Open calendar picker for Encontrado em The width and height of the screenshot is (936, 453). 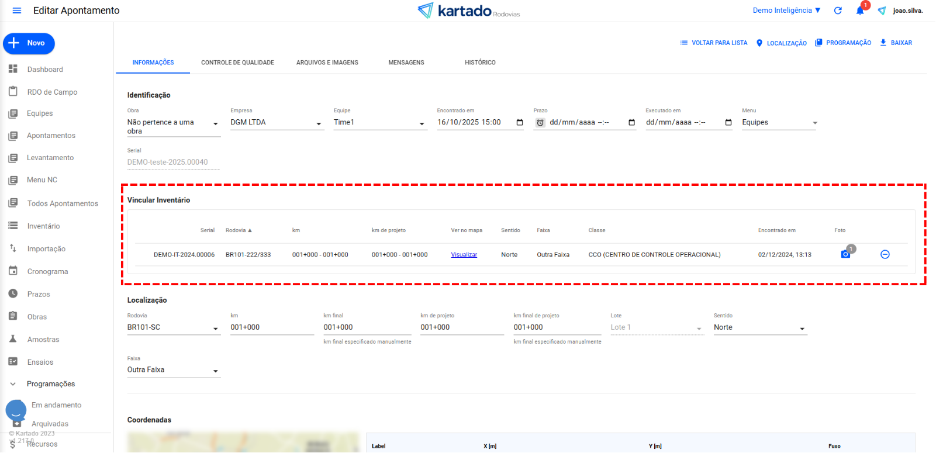(520, 123)
